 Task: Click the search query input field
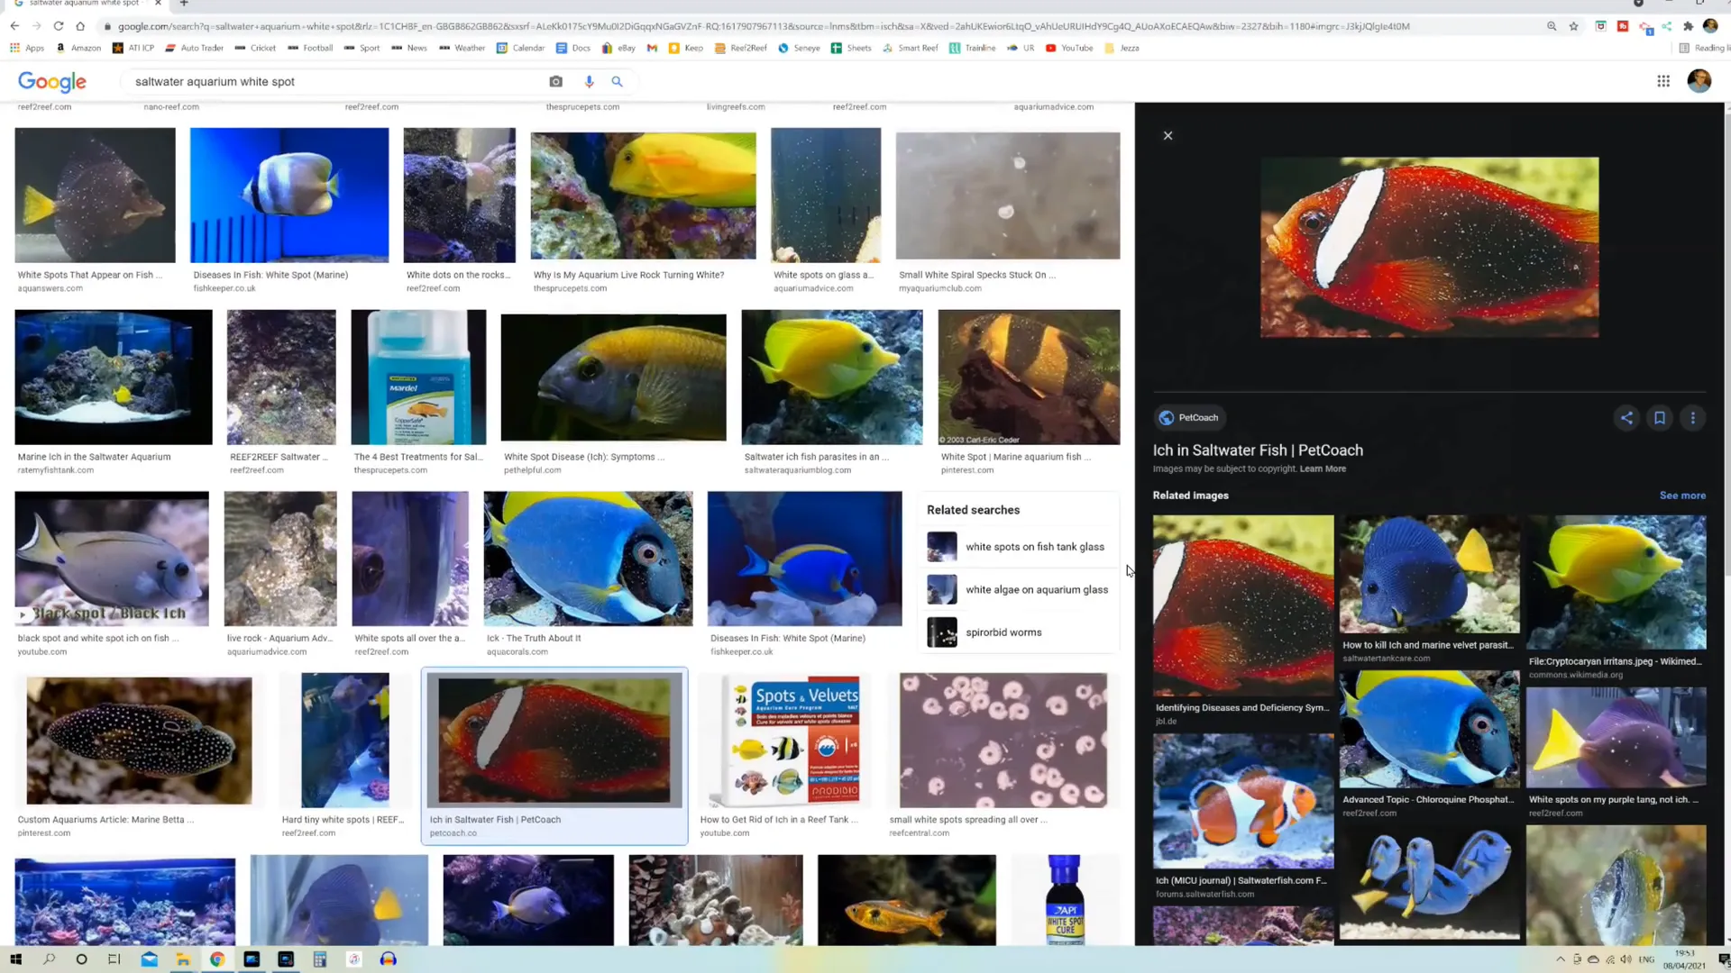pyautogui.click(x=334, y=82)
